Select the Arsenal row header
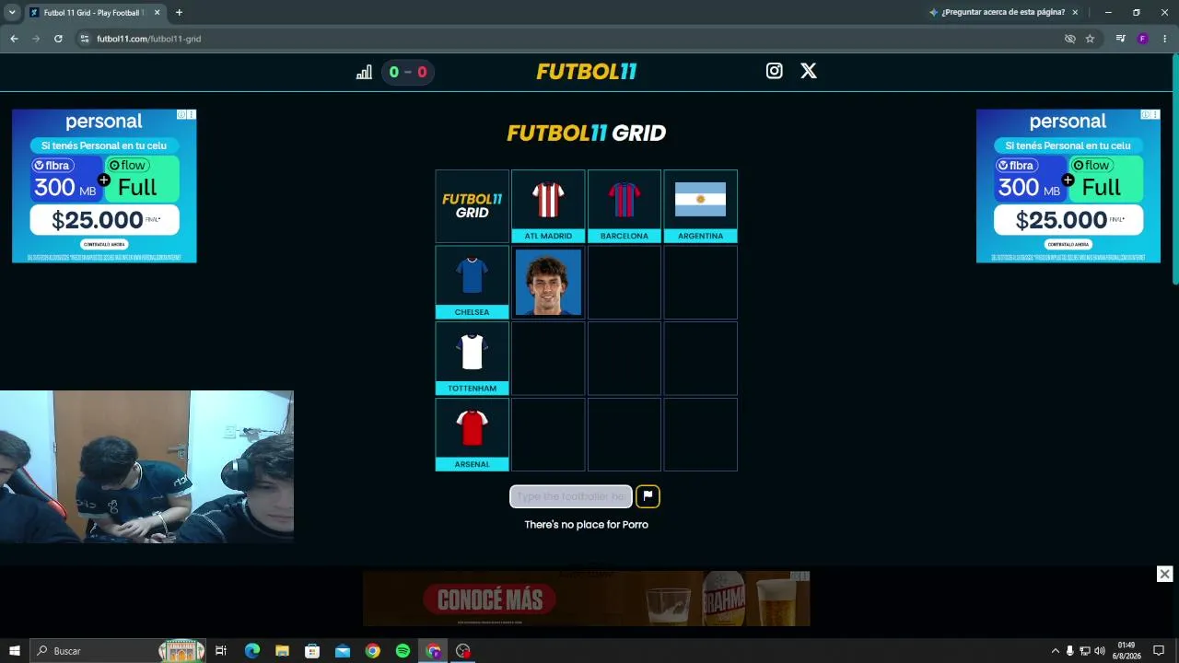The height and width of the screenshot is (663, 1179). [x=472, y=435]
